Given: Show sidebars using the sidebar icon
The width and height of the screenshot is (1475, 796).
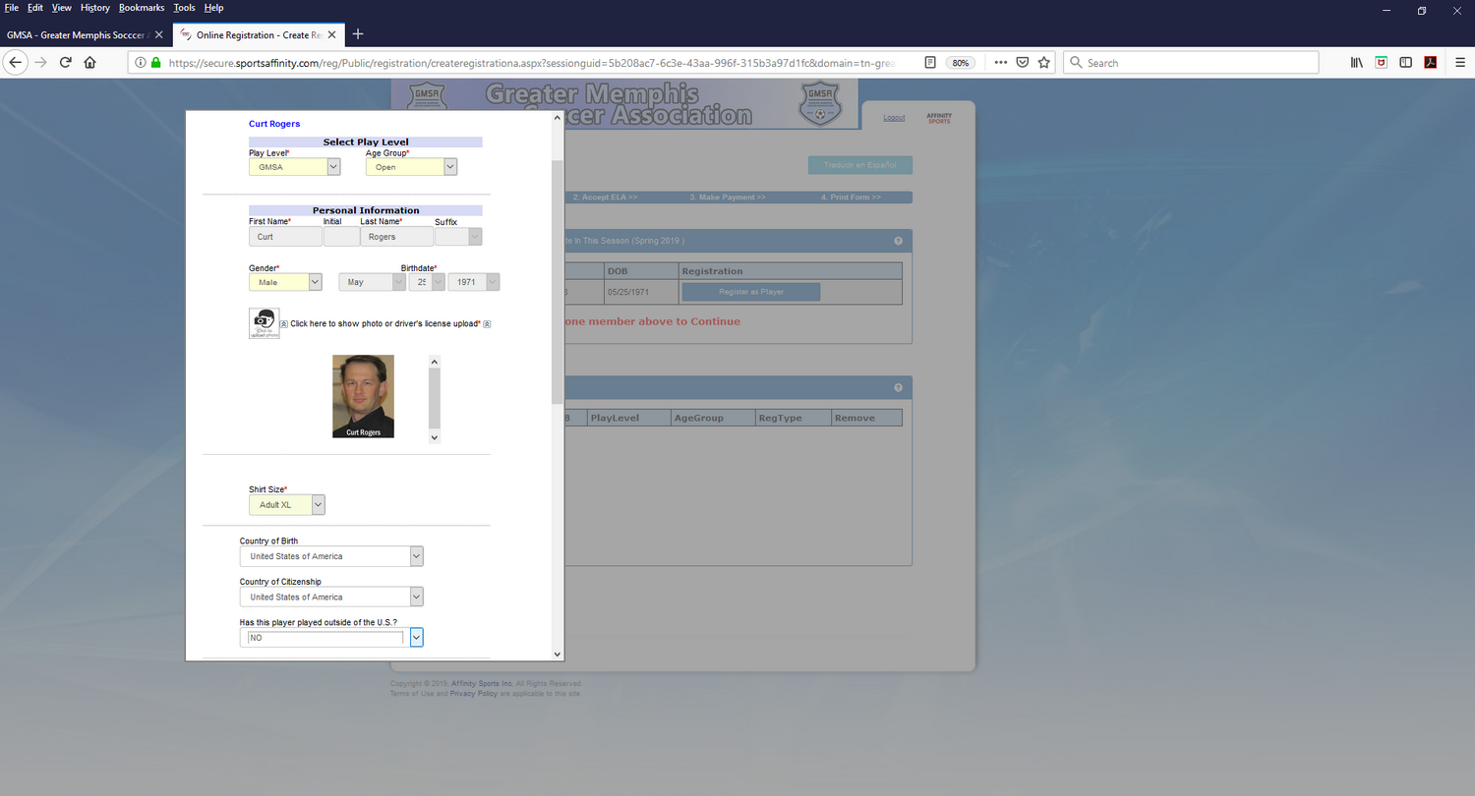Looking at the screenshot, I should (1406, 62).
